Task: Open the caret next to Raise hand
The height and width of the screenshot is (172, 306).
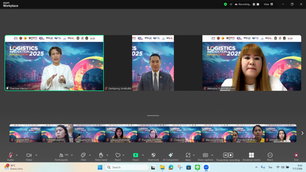Action: (x=108, y=155)
